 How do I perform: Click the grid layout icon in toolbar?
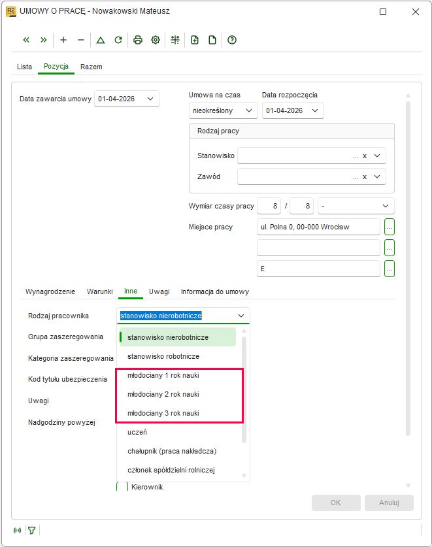175,40
